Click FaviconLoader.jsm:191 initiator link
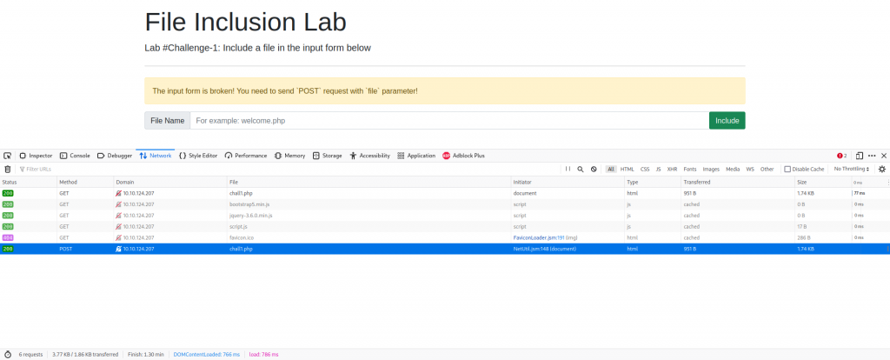Image resolution: width=890 pixels, height=360 pixels. (x=540, y=237)
